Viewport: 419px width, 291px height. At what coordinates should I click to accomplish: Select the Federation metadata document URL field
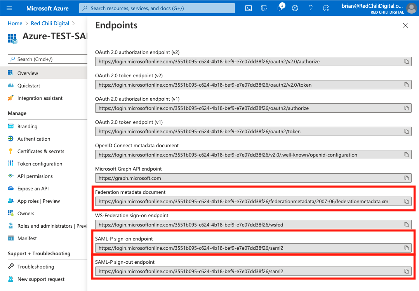253,201
